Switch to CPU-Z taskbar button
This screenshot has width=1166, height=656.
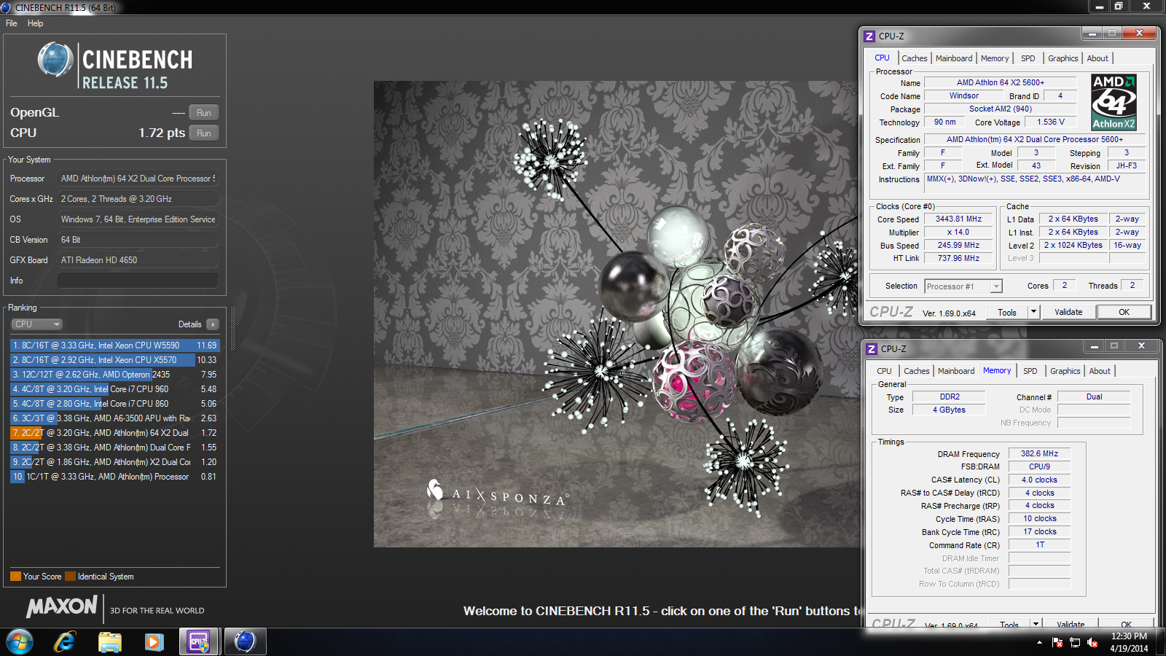pyautogui.click(x=199, y=642)
